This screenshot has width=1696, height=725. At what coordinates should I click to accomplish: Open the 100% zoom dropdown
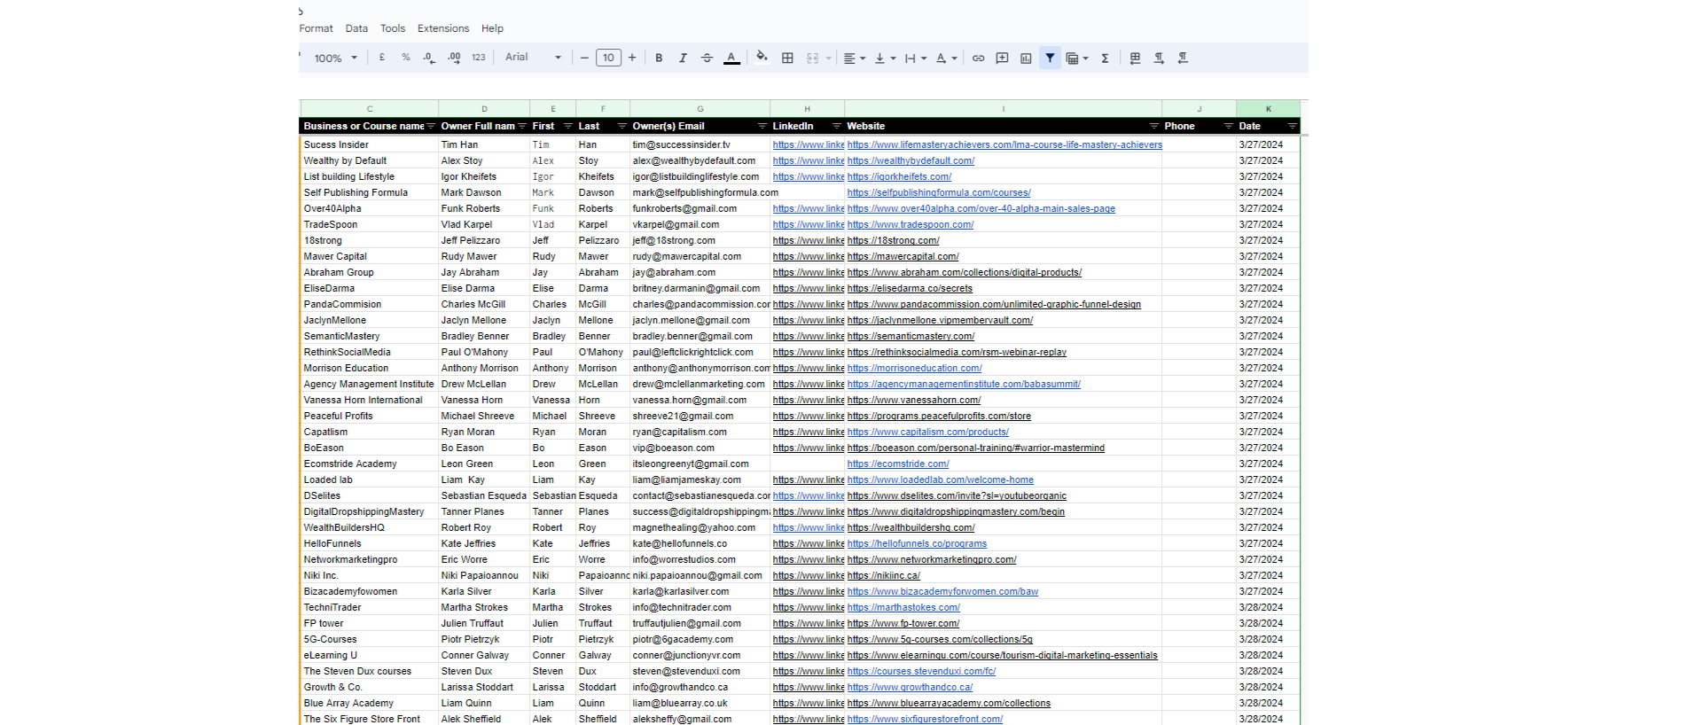335,58
